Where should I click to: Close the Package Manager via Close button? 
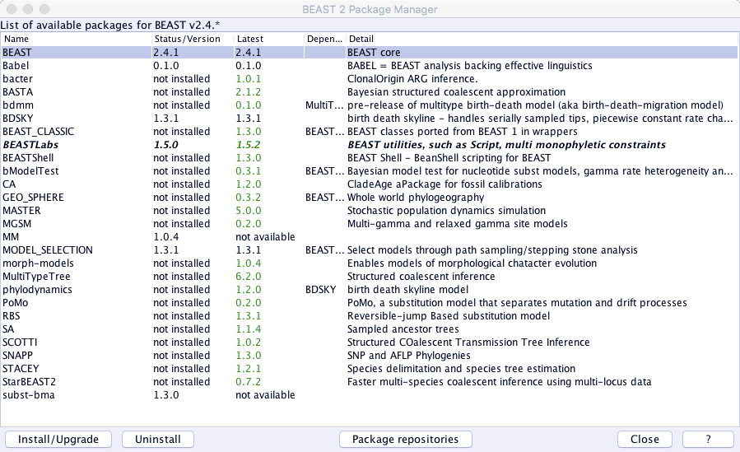pos(645,440)
